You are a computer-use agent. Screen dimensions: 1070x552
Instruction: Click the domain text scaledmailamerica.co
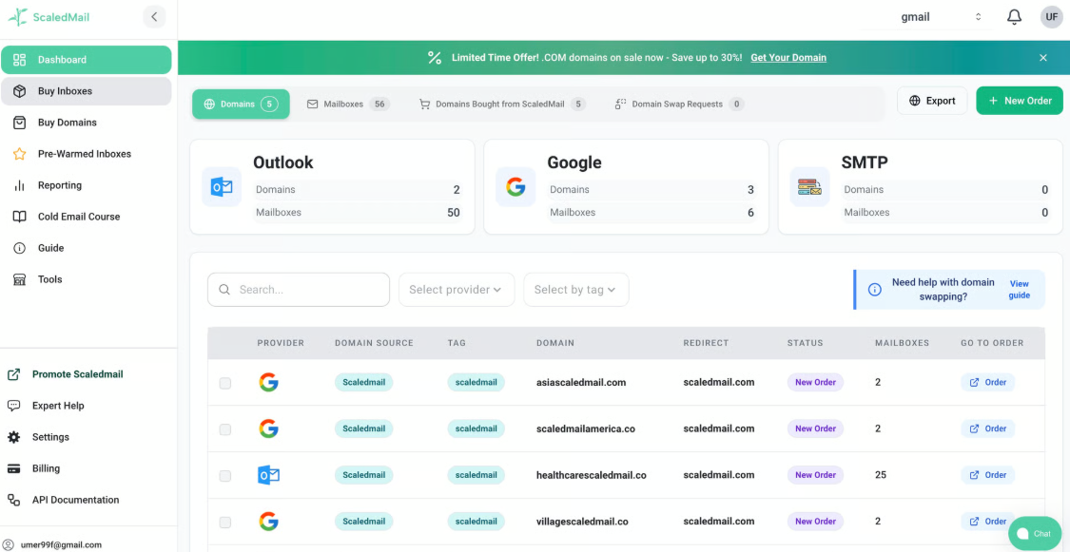(x=586, y=428)
